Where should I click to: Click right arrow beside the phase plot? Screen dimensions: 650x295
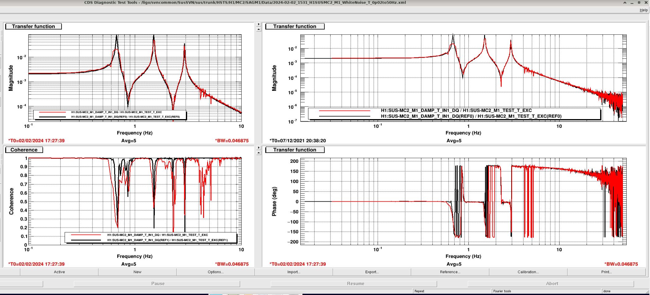pyautogui.click(x=259, y=148)
